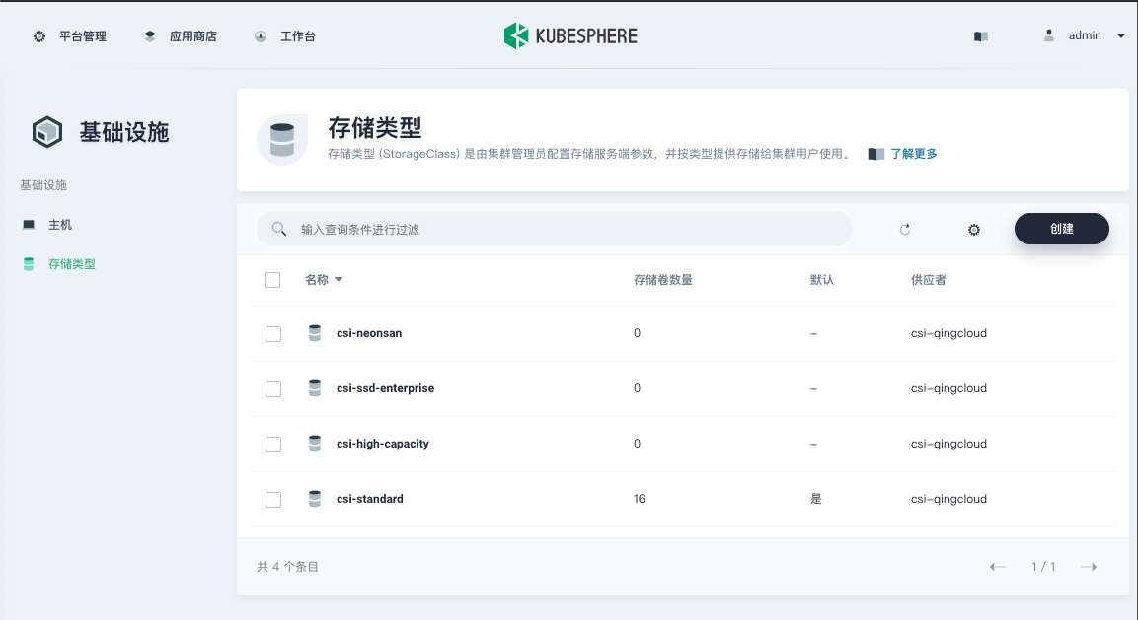Toggle the 名称 column sort arrow
Image resolution: width=1138 pixels, height=620 pixels.
(341, 279)
